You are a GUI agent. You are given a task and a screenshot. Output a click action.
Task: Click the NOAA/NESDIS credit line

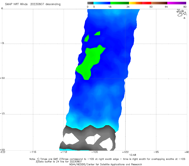coord(105,164)
